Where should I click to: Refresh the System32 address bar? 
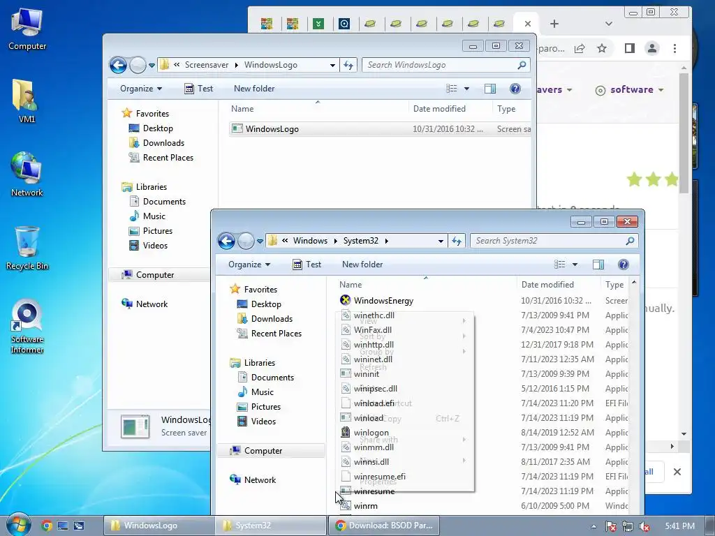(x=457, y=241)
